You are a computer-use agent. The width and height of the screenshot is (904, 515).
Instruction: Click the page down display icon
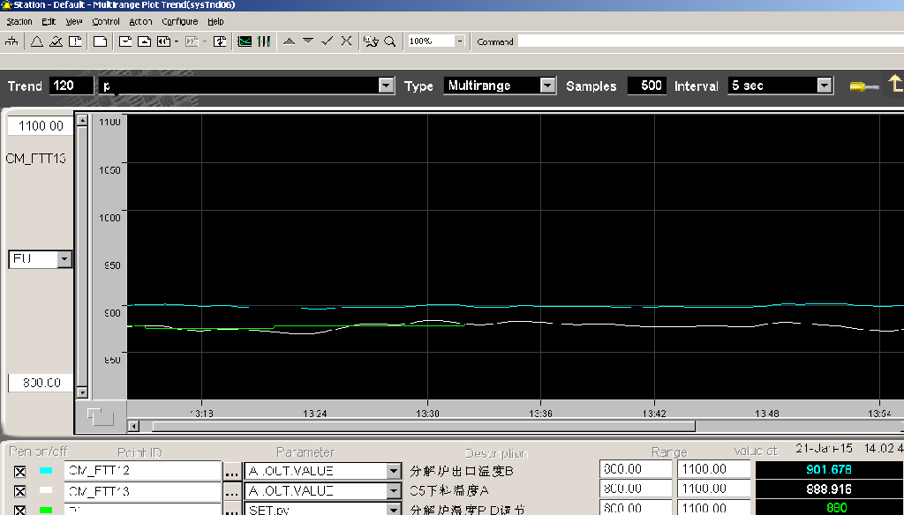click(125, 41)
